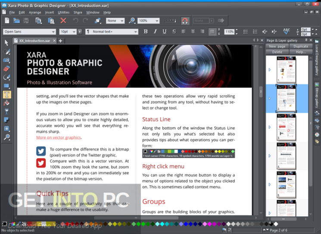Copy selection with copy icon
Image resolution: width=321 pixels, height=234 pixels.
click(x=38, y=21)
